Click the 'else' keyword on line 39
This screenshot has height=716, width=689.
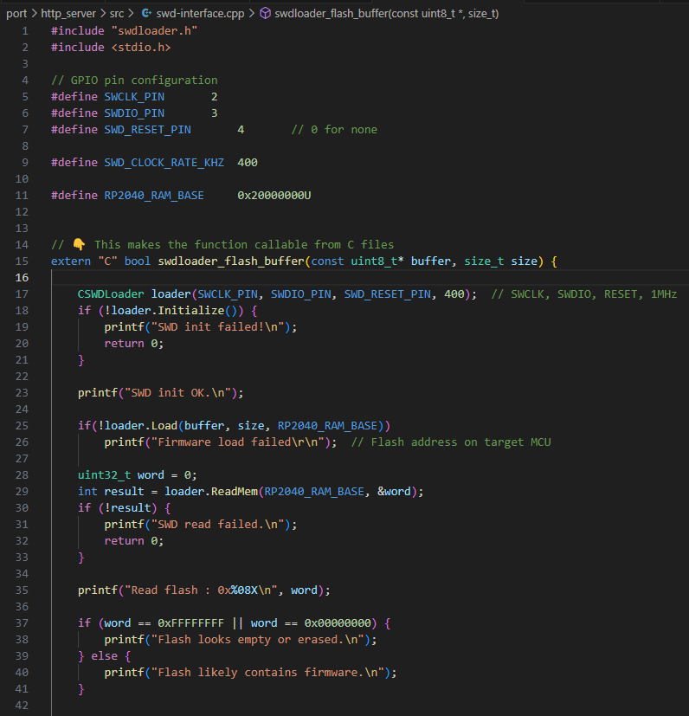[x=104, y=655]
